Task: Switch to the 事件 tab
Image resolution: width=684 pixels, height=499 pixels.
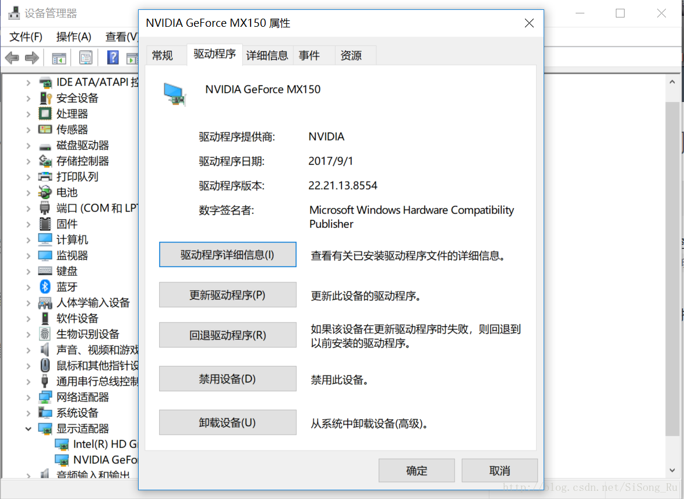Action: click(x=313, y=55)
